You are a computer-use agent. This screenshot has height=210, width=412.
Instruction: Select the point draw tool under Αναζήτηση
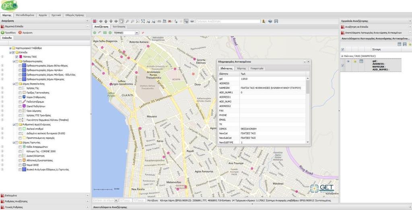(x=95, y=33)
